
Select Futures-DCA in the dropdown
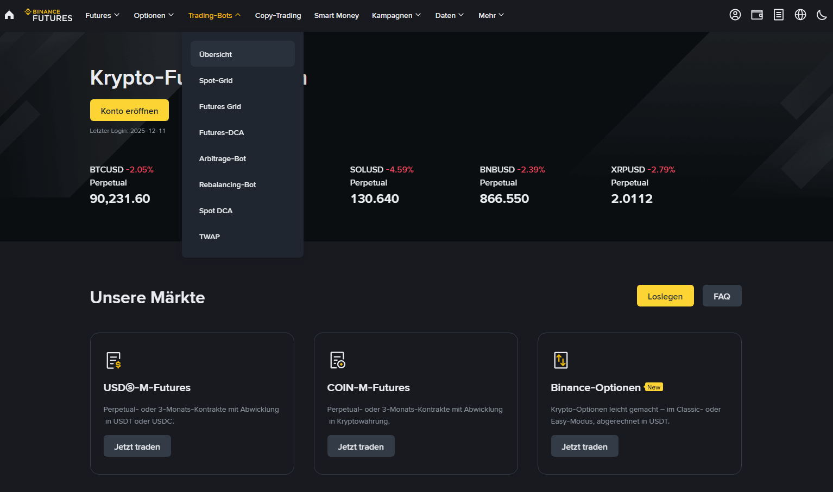243,132
